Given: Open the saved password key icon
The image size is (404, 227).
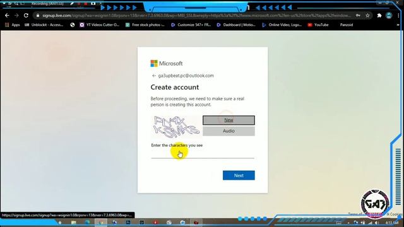Looking at the screenshot, I should 358,15.
